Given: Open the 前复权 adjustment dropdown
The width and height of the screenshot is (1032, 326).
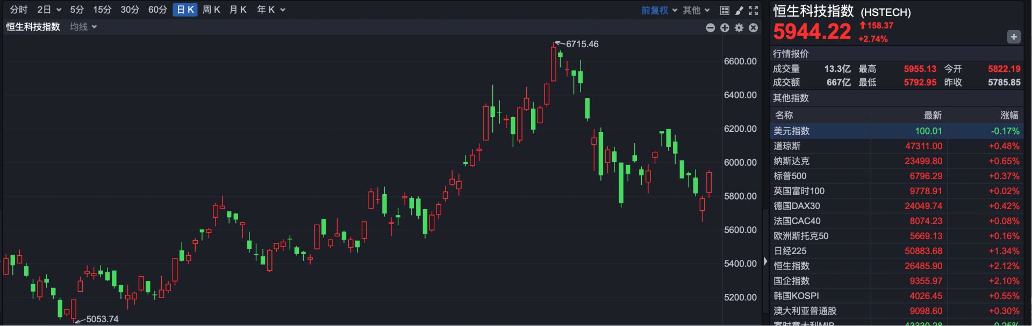Looking at the screenshot, I should click(659, 10).
